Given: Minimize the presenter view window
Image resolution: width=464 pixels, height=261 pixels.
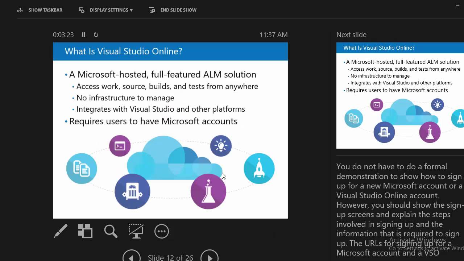Looking at the screenshot, I should [458, 5].
